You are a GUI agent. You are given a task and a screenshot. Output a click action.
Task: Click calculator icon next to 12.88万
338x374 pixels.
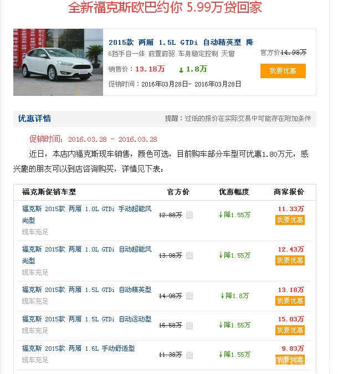click(x=190, y=214)
